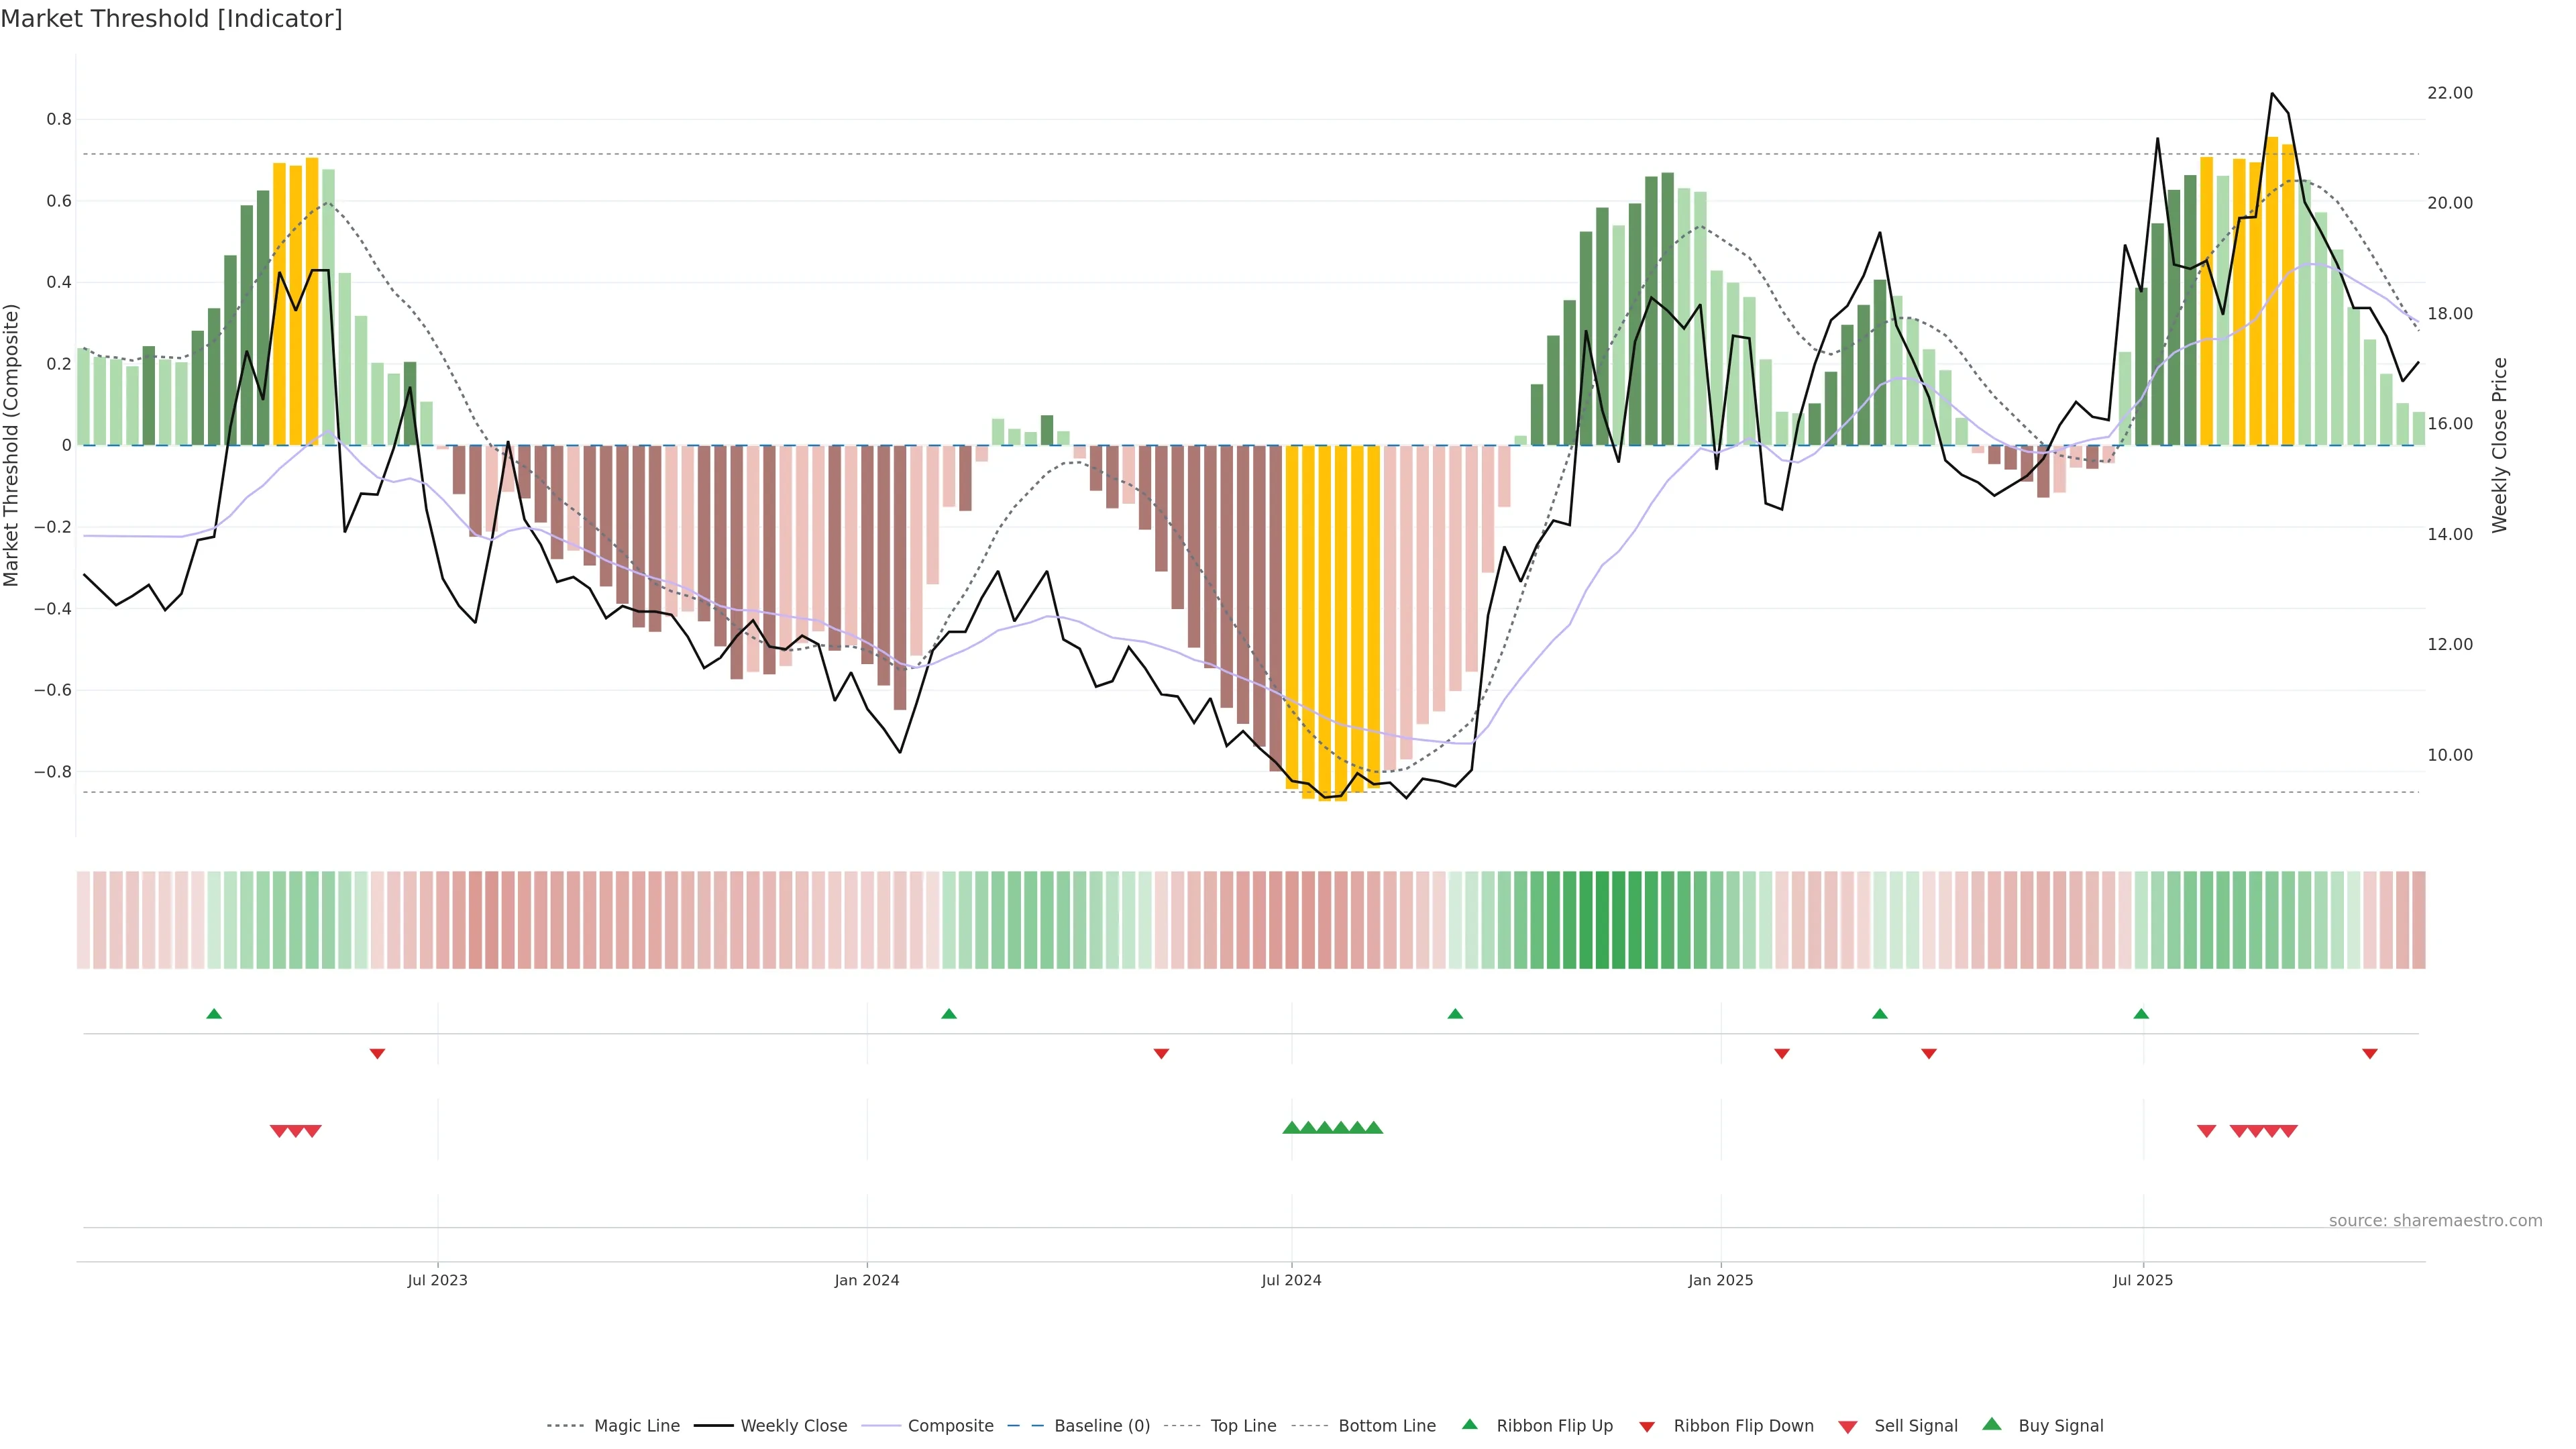Toggle Top Line legend entry
Screen dimensions: 2576x1449
click(1243, 1426)
